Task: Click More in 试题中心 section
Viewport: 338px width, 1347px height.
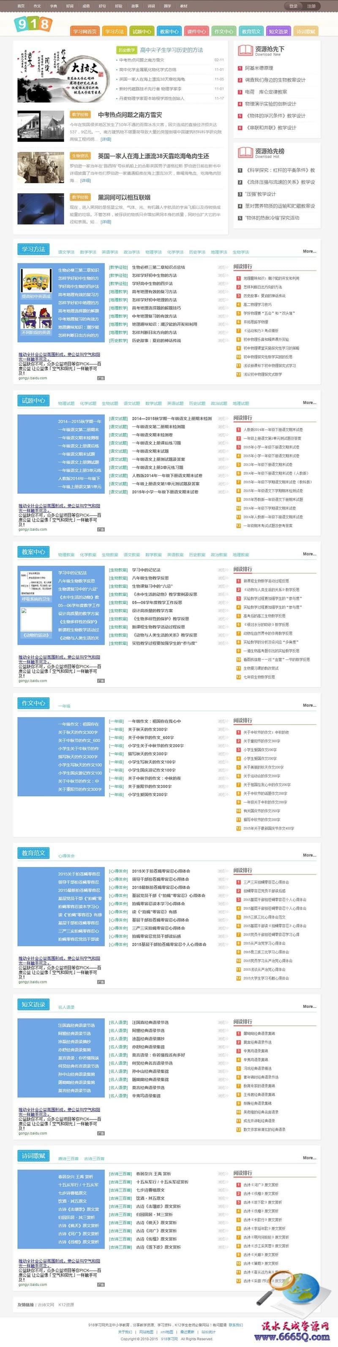Action: (x=309, y=402)
